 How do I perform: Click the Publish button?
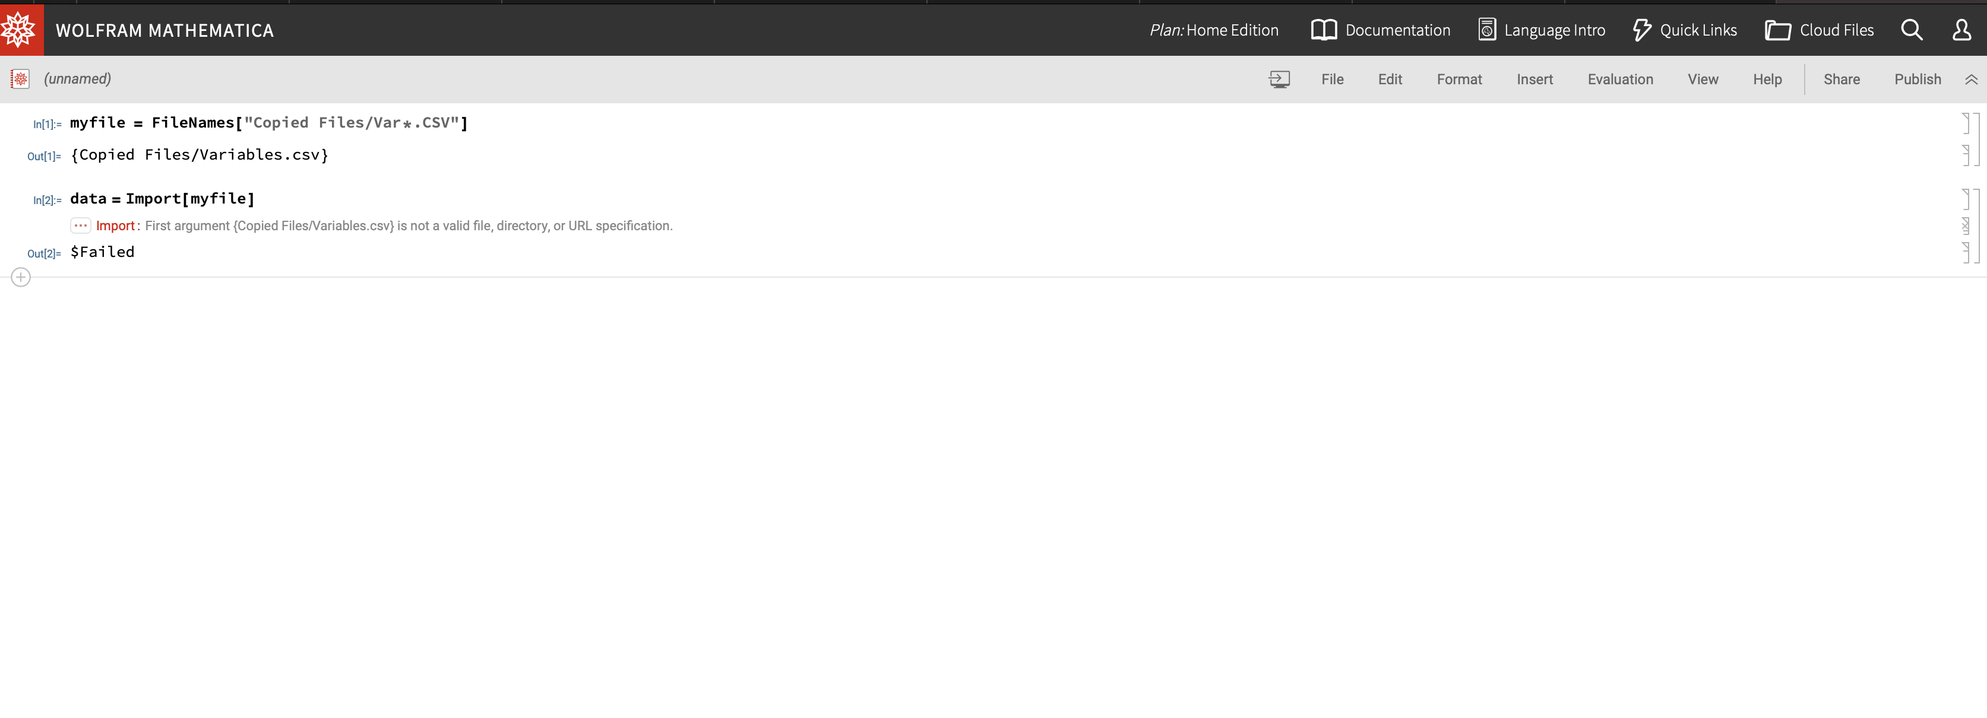(1918, 80)
